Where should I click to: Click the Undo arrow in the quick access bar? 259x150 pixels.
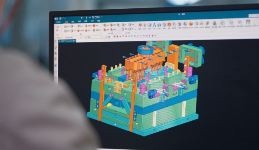pos(64,18)
